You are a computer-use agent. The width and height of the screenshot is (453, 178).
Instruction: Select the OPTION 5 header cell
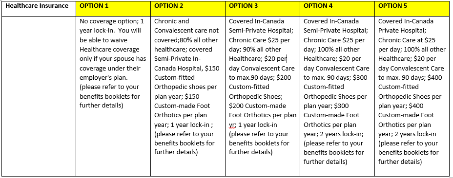412,9
